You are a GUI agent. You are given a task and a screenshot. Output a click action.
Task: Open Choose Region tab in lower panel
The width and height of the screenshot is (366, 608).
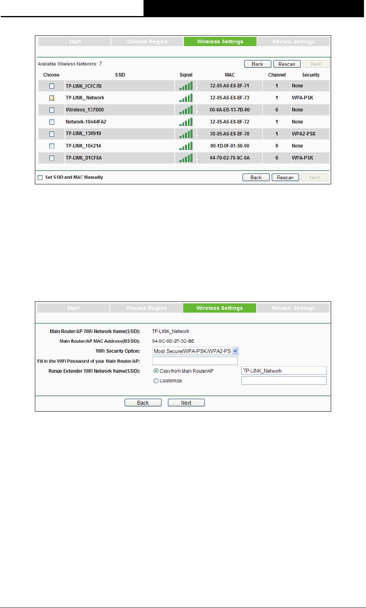(x=146, y=308)
